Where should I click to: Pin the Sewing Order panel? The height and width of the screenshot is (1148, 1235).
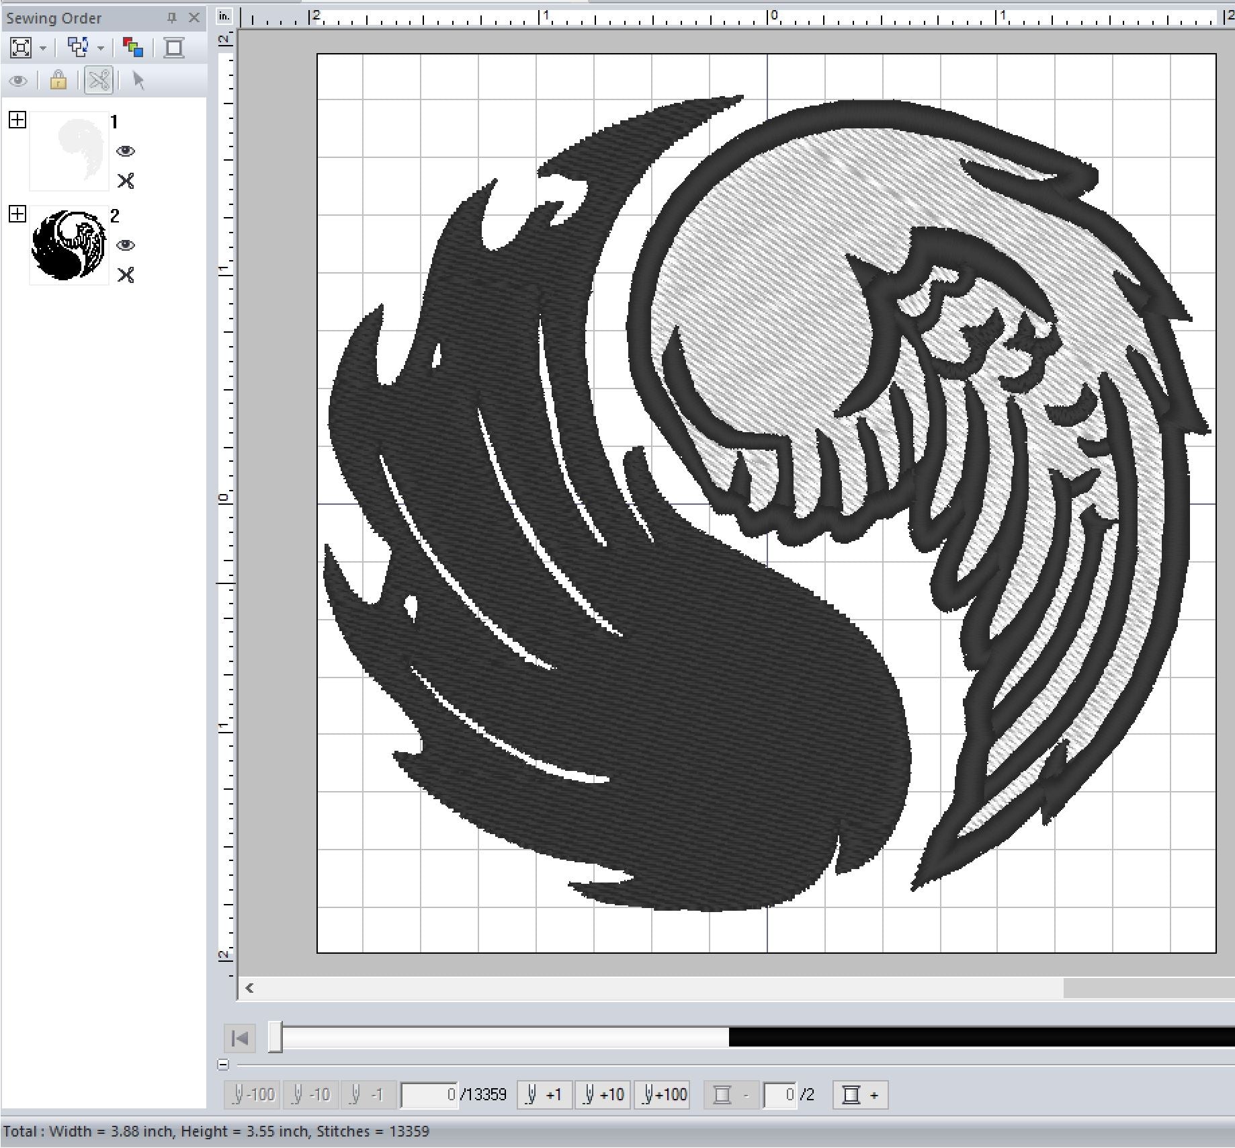[172, 18]
